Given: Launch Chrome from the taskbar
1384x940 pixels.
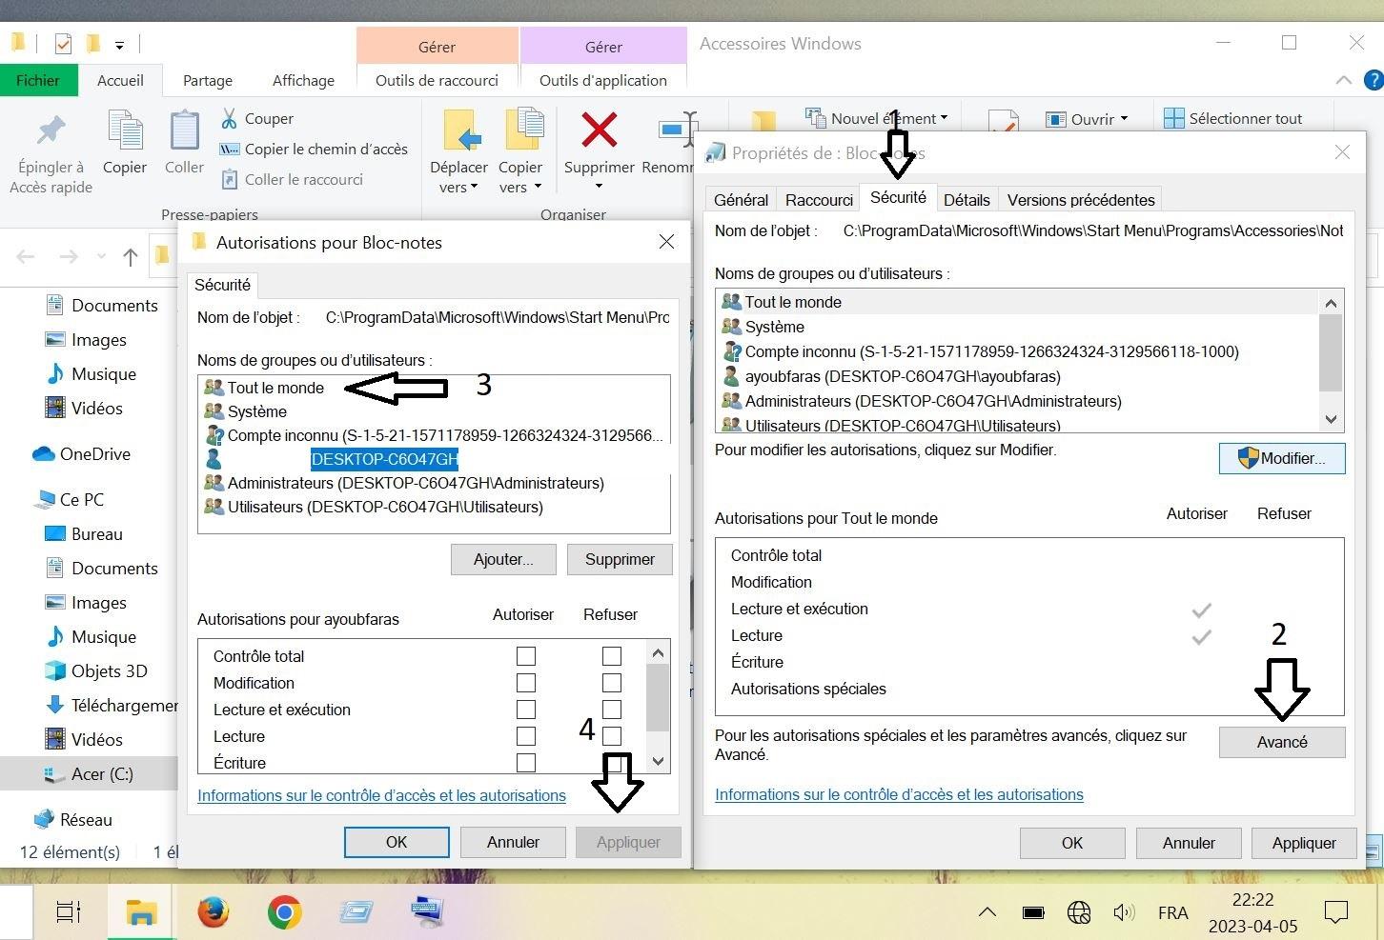Looking at the screenshot, I should click(284, 912).
